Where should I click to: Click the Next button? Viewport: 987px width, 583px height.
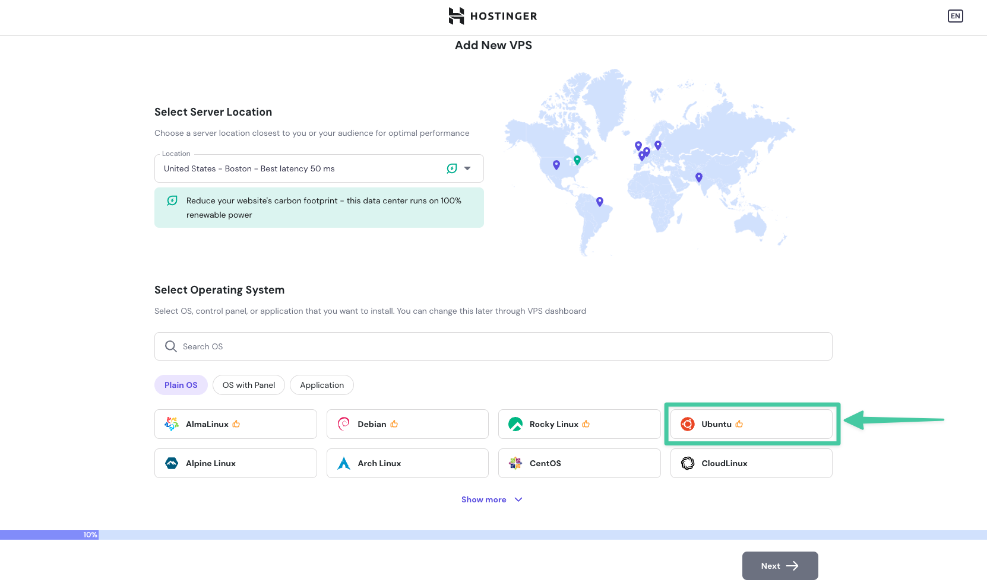(x=780, y=566)
